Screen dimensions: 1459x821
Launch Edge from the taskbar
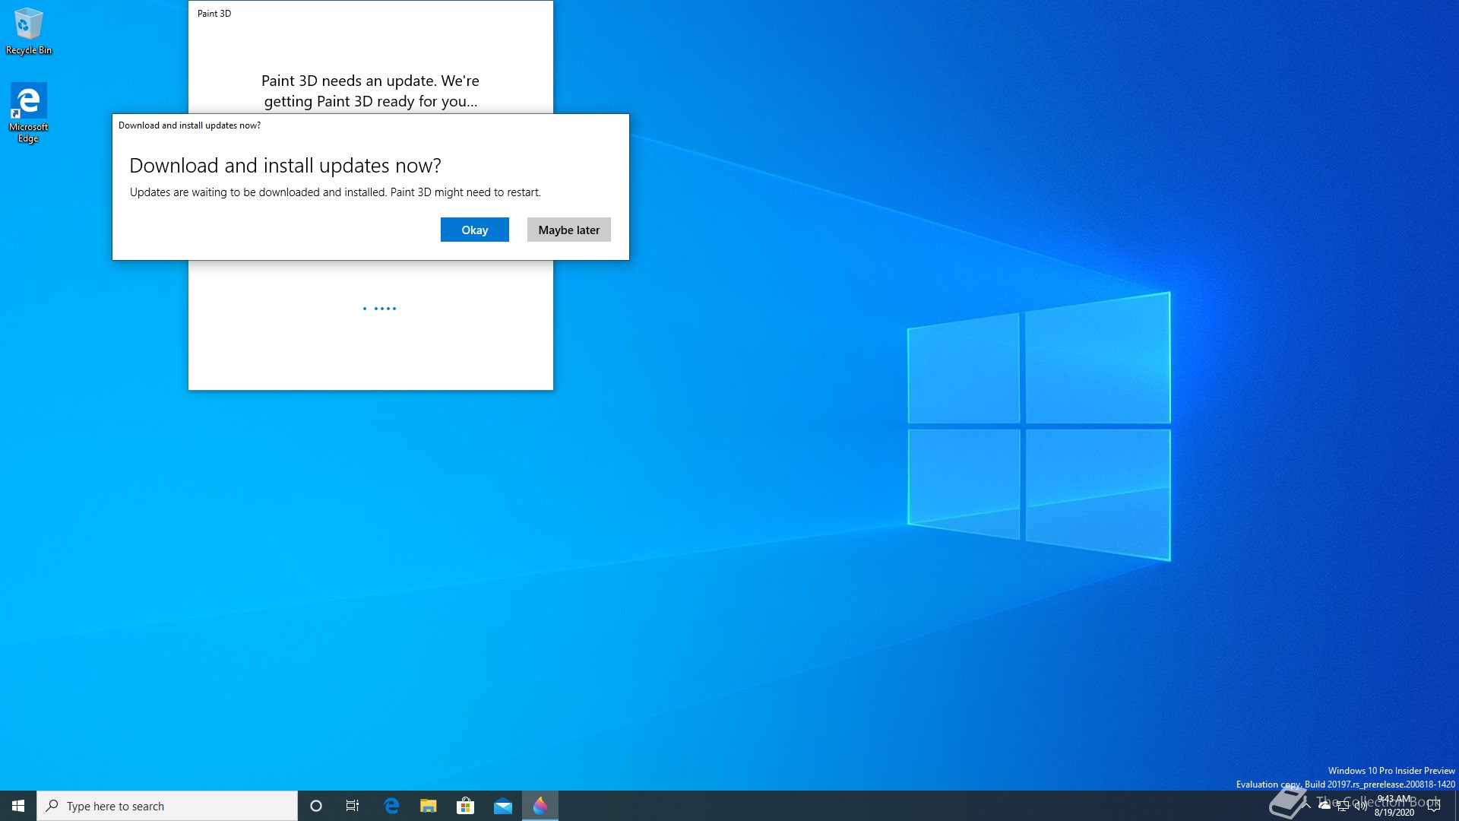pyautogui.click(x=391, y=806)
